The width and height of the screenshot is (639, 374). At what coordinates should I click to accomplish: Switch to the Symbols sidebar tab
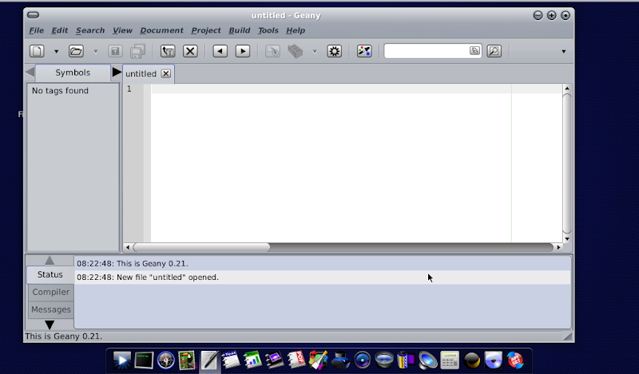pyautogui.click(x=73, y=73)
